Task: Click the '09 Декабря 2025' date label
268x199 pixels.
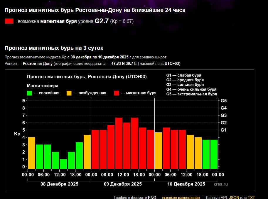Action: pos(123,184)
